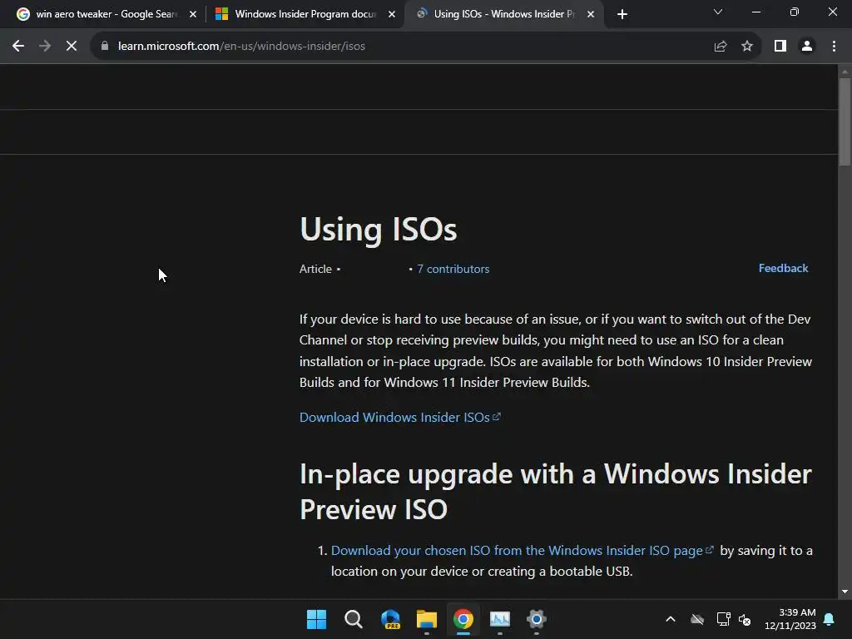Screen dimensions: 852x639
Task: Open the Windows Start menu
Action: point(316,619)
